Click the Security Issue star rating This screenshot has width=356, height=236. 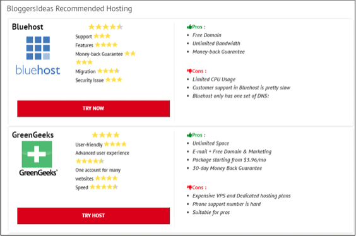pos(114,80)
